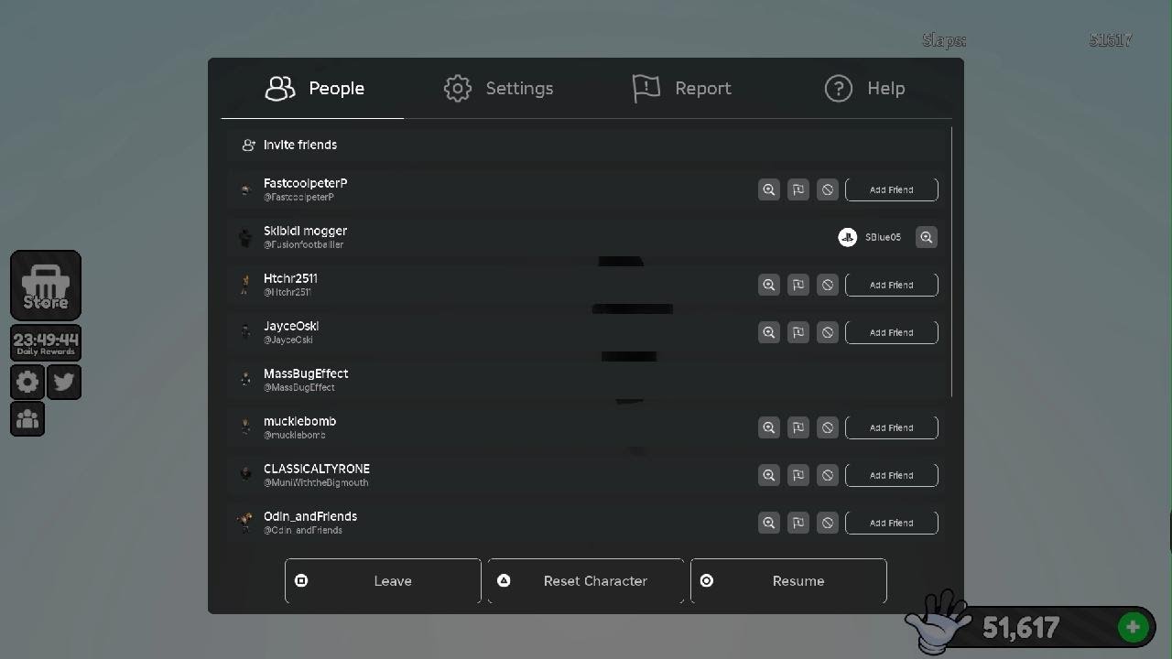Report FastcoolpeterP using flag icon
Image resolution: width=1172 pixels, height=659 pixels.
[x=798, y=189]
